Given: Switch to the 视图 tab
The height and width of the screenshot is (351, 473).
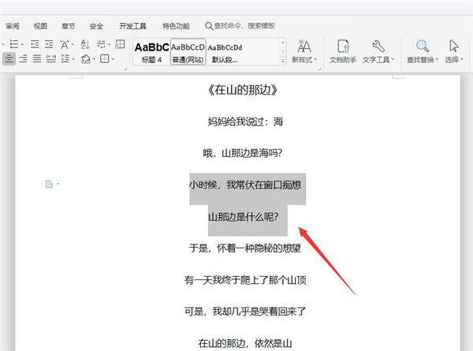Looking at the screenshot, I should 40,26.
